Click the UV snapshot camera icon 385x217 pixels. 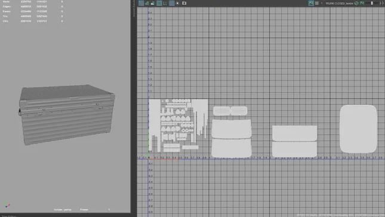pos(184,3)
